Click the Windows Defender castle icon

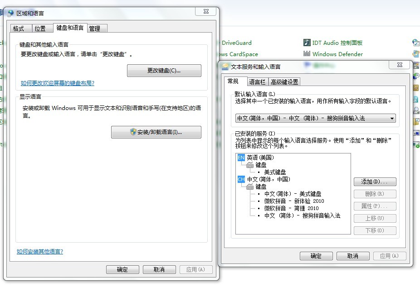(x=307, y=53)
